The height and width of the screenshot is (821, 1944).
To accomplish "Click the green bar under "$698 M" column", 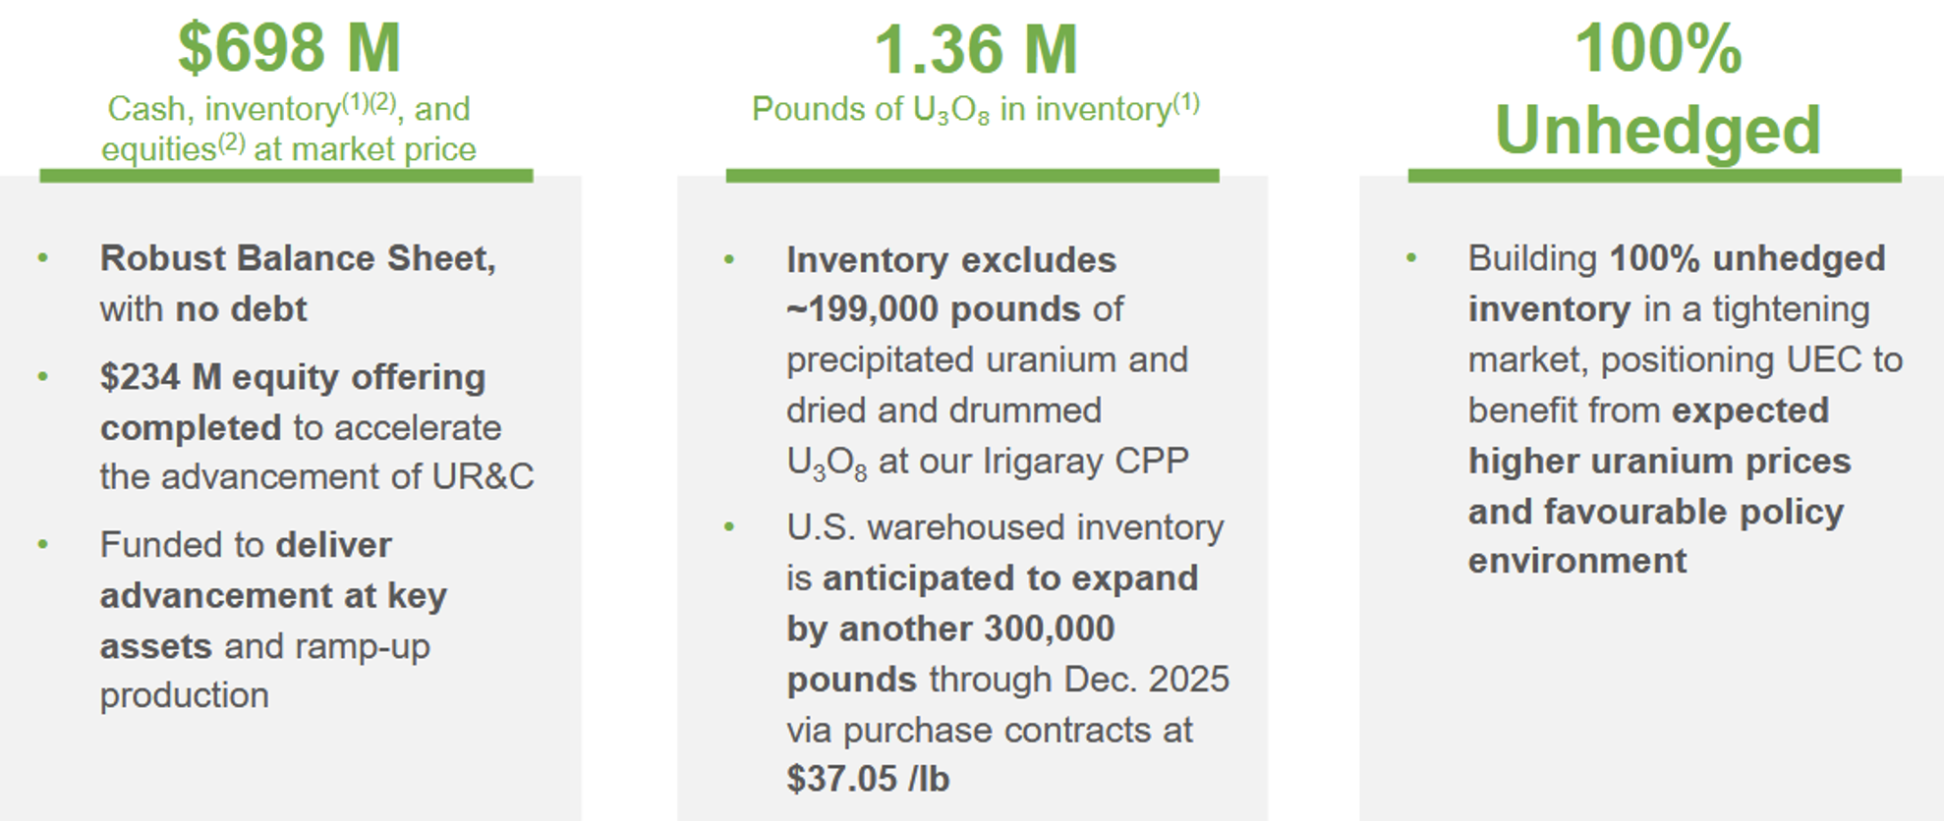I will click(x=286, y=176).
